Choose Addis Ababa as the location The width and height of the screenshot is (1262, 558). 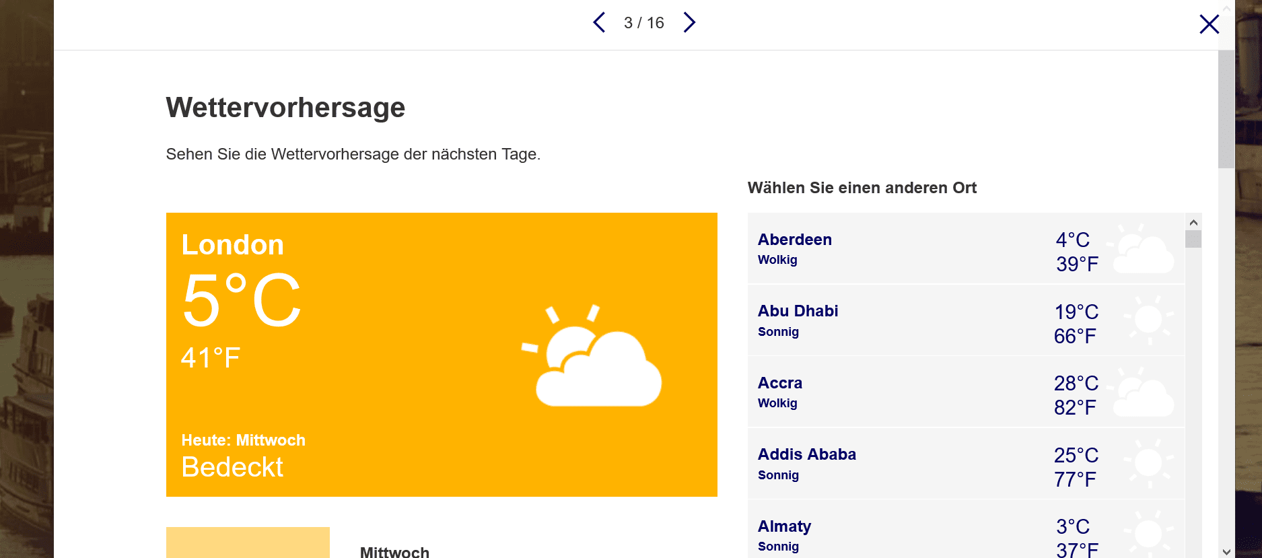pyautogui.click(x=806, y=454)
